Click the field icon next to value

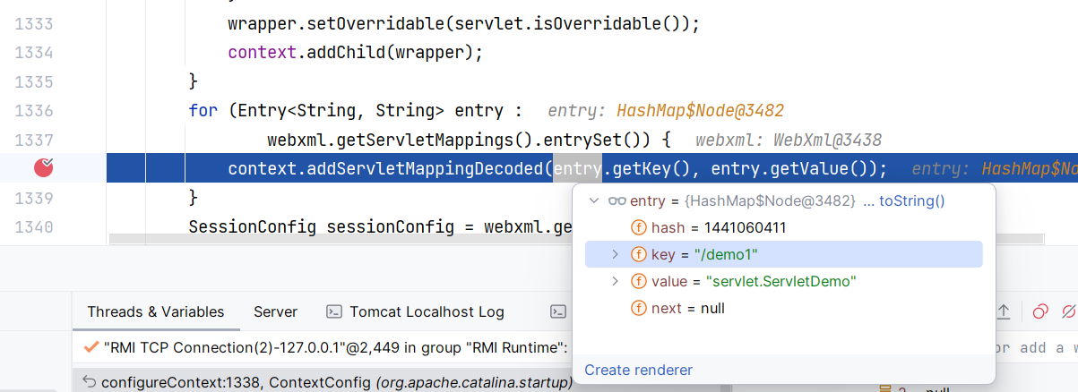[639, 282]
